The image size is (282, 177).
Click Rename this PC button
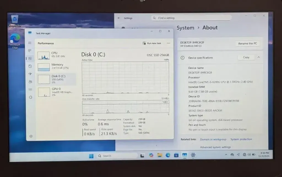pos(247,44)
